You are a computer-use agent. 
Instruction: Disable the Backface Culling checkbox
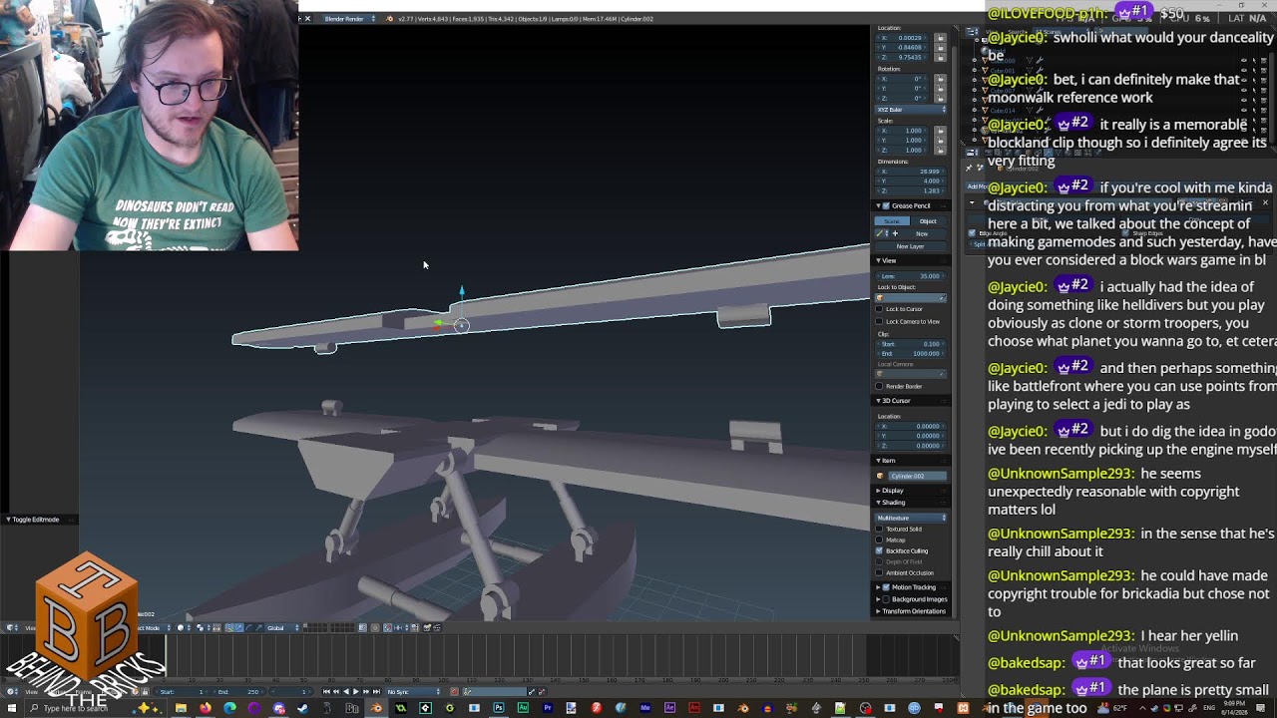pyautogui.click(x=880, y=550)
